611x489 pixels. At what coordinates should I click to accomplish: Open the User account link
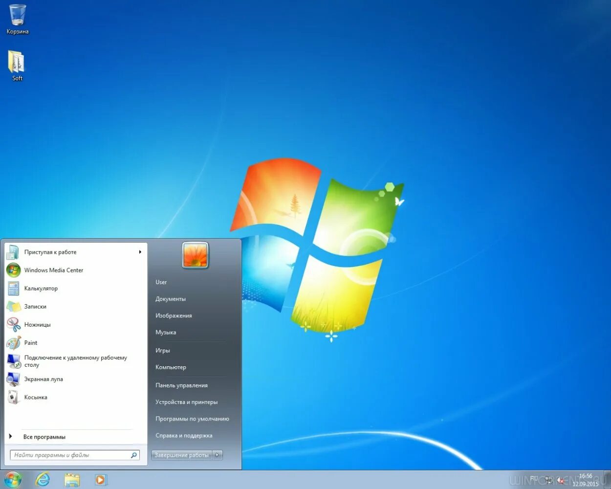(161, 282)
